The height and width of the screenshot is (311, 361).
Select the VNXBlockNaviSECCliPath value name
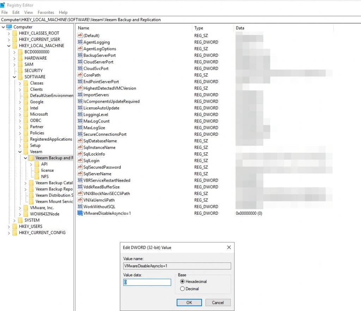[x=106, y=193]
